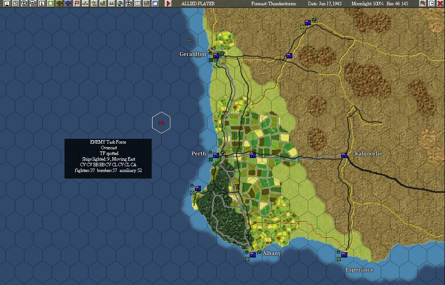Select the Geraldton base flag
The height and width of the screenshot is (285, 445).
coord(216,56)
